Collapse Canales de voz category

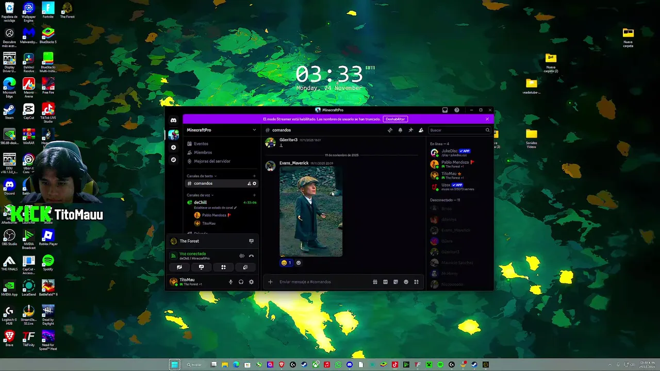(x=200, y=195)
